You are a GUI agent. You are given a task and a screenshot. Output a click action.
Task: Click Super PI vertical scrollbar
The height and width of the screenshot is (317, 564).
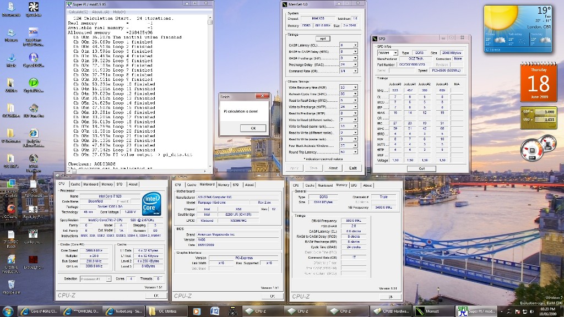210,92
